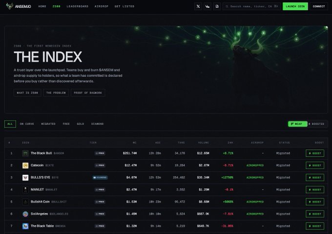Click the DIAMOND tier badge for BULLS'S EYE
The image size is (332, 234).
click(100, 177)
